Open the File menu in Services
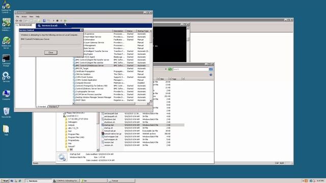326x183 pixels. 17,17
